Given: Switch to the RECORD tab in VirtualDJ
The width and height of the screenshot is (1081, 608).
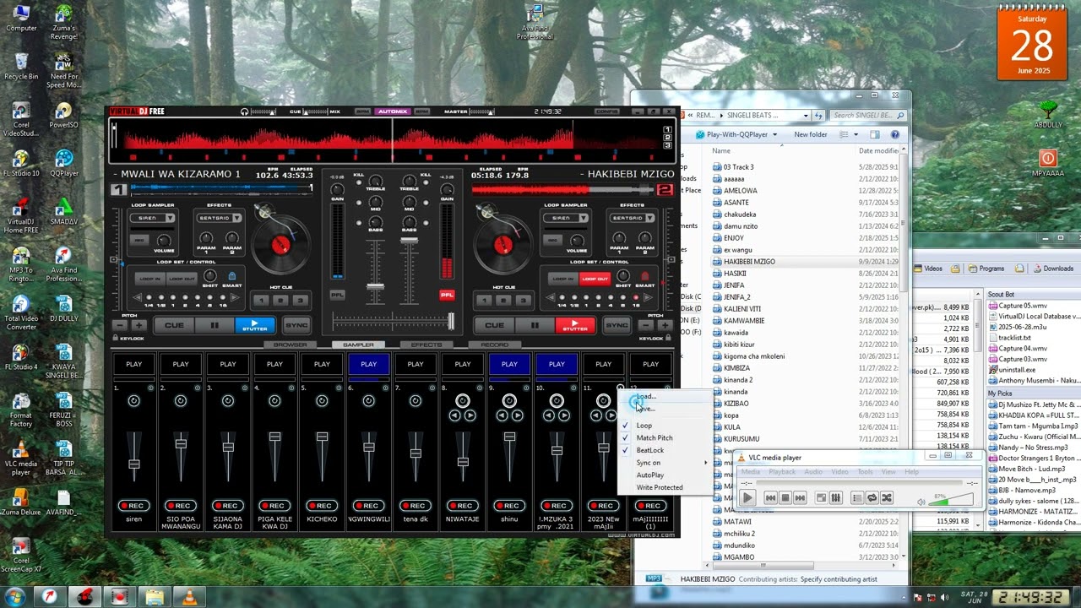Looking at the screenshot, I should [494, 345].
